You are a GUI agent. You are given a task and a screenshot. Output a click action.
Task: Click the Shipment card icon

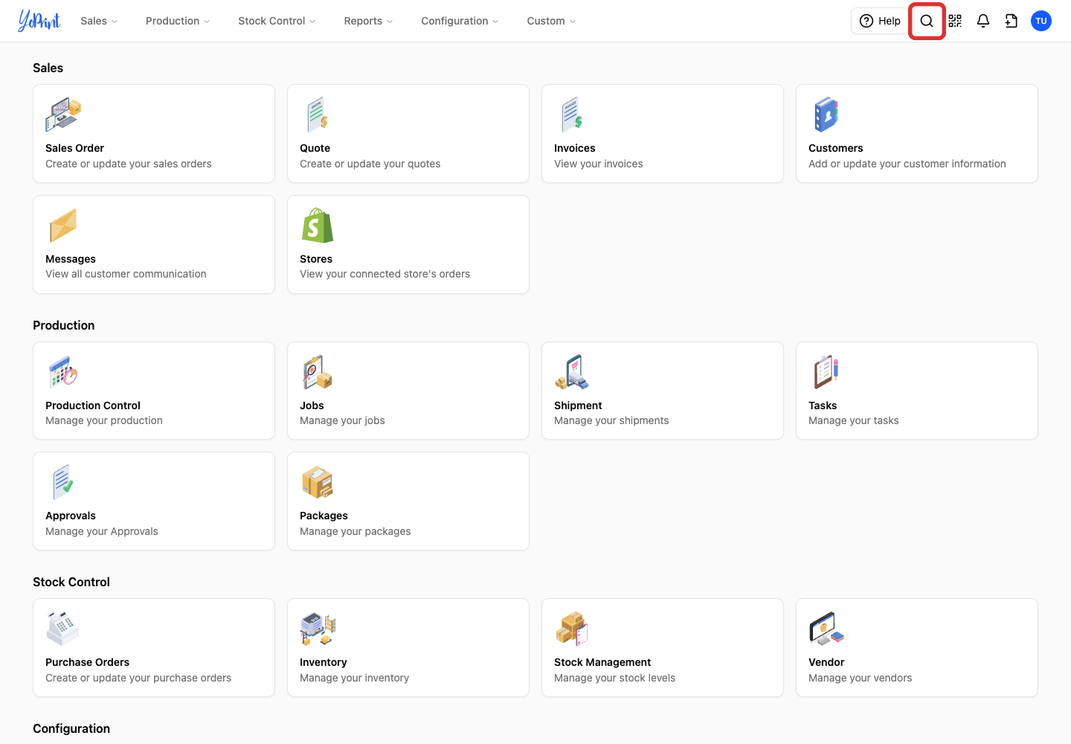[x=572, y=372]
